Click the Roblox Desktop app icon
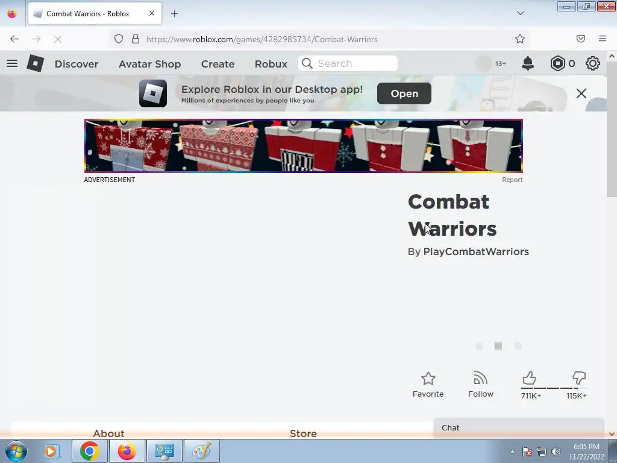The width and height of the screenshot is (617, 463). click(153, 93)
